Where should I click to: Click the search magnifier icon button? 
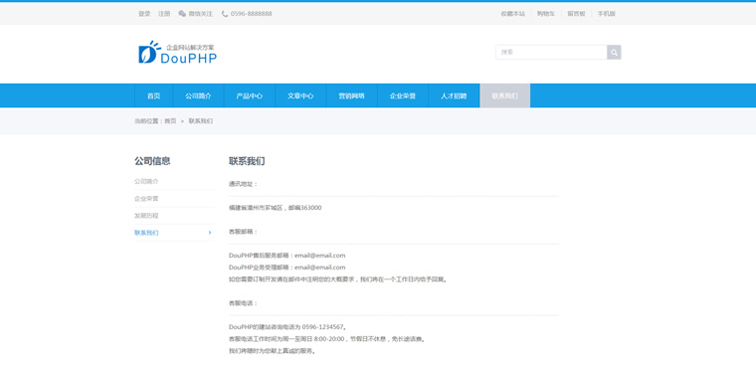pyautogui.click(x=614, y=52)
